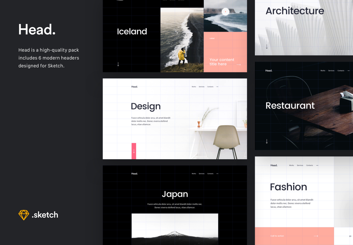The height and width of the screenshot is (245, 353).
Task: Click 'Your content title here' on pink card
Action: pos(222,62)
